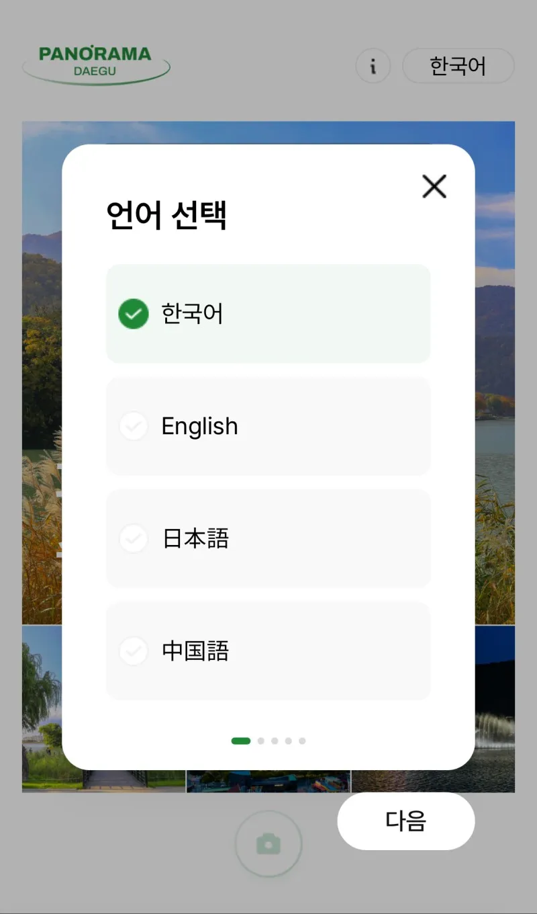Choose the English language option
Screen dimensions: 537x914
(268, 426)
